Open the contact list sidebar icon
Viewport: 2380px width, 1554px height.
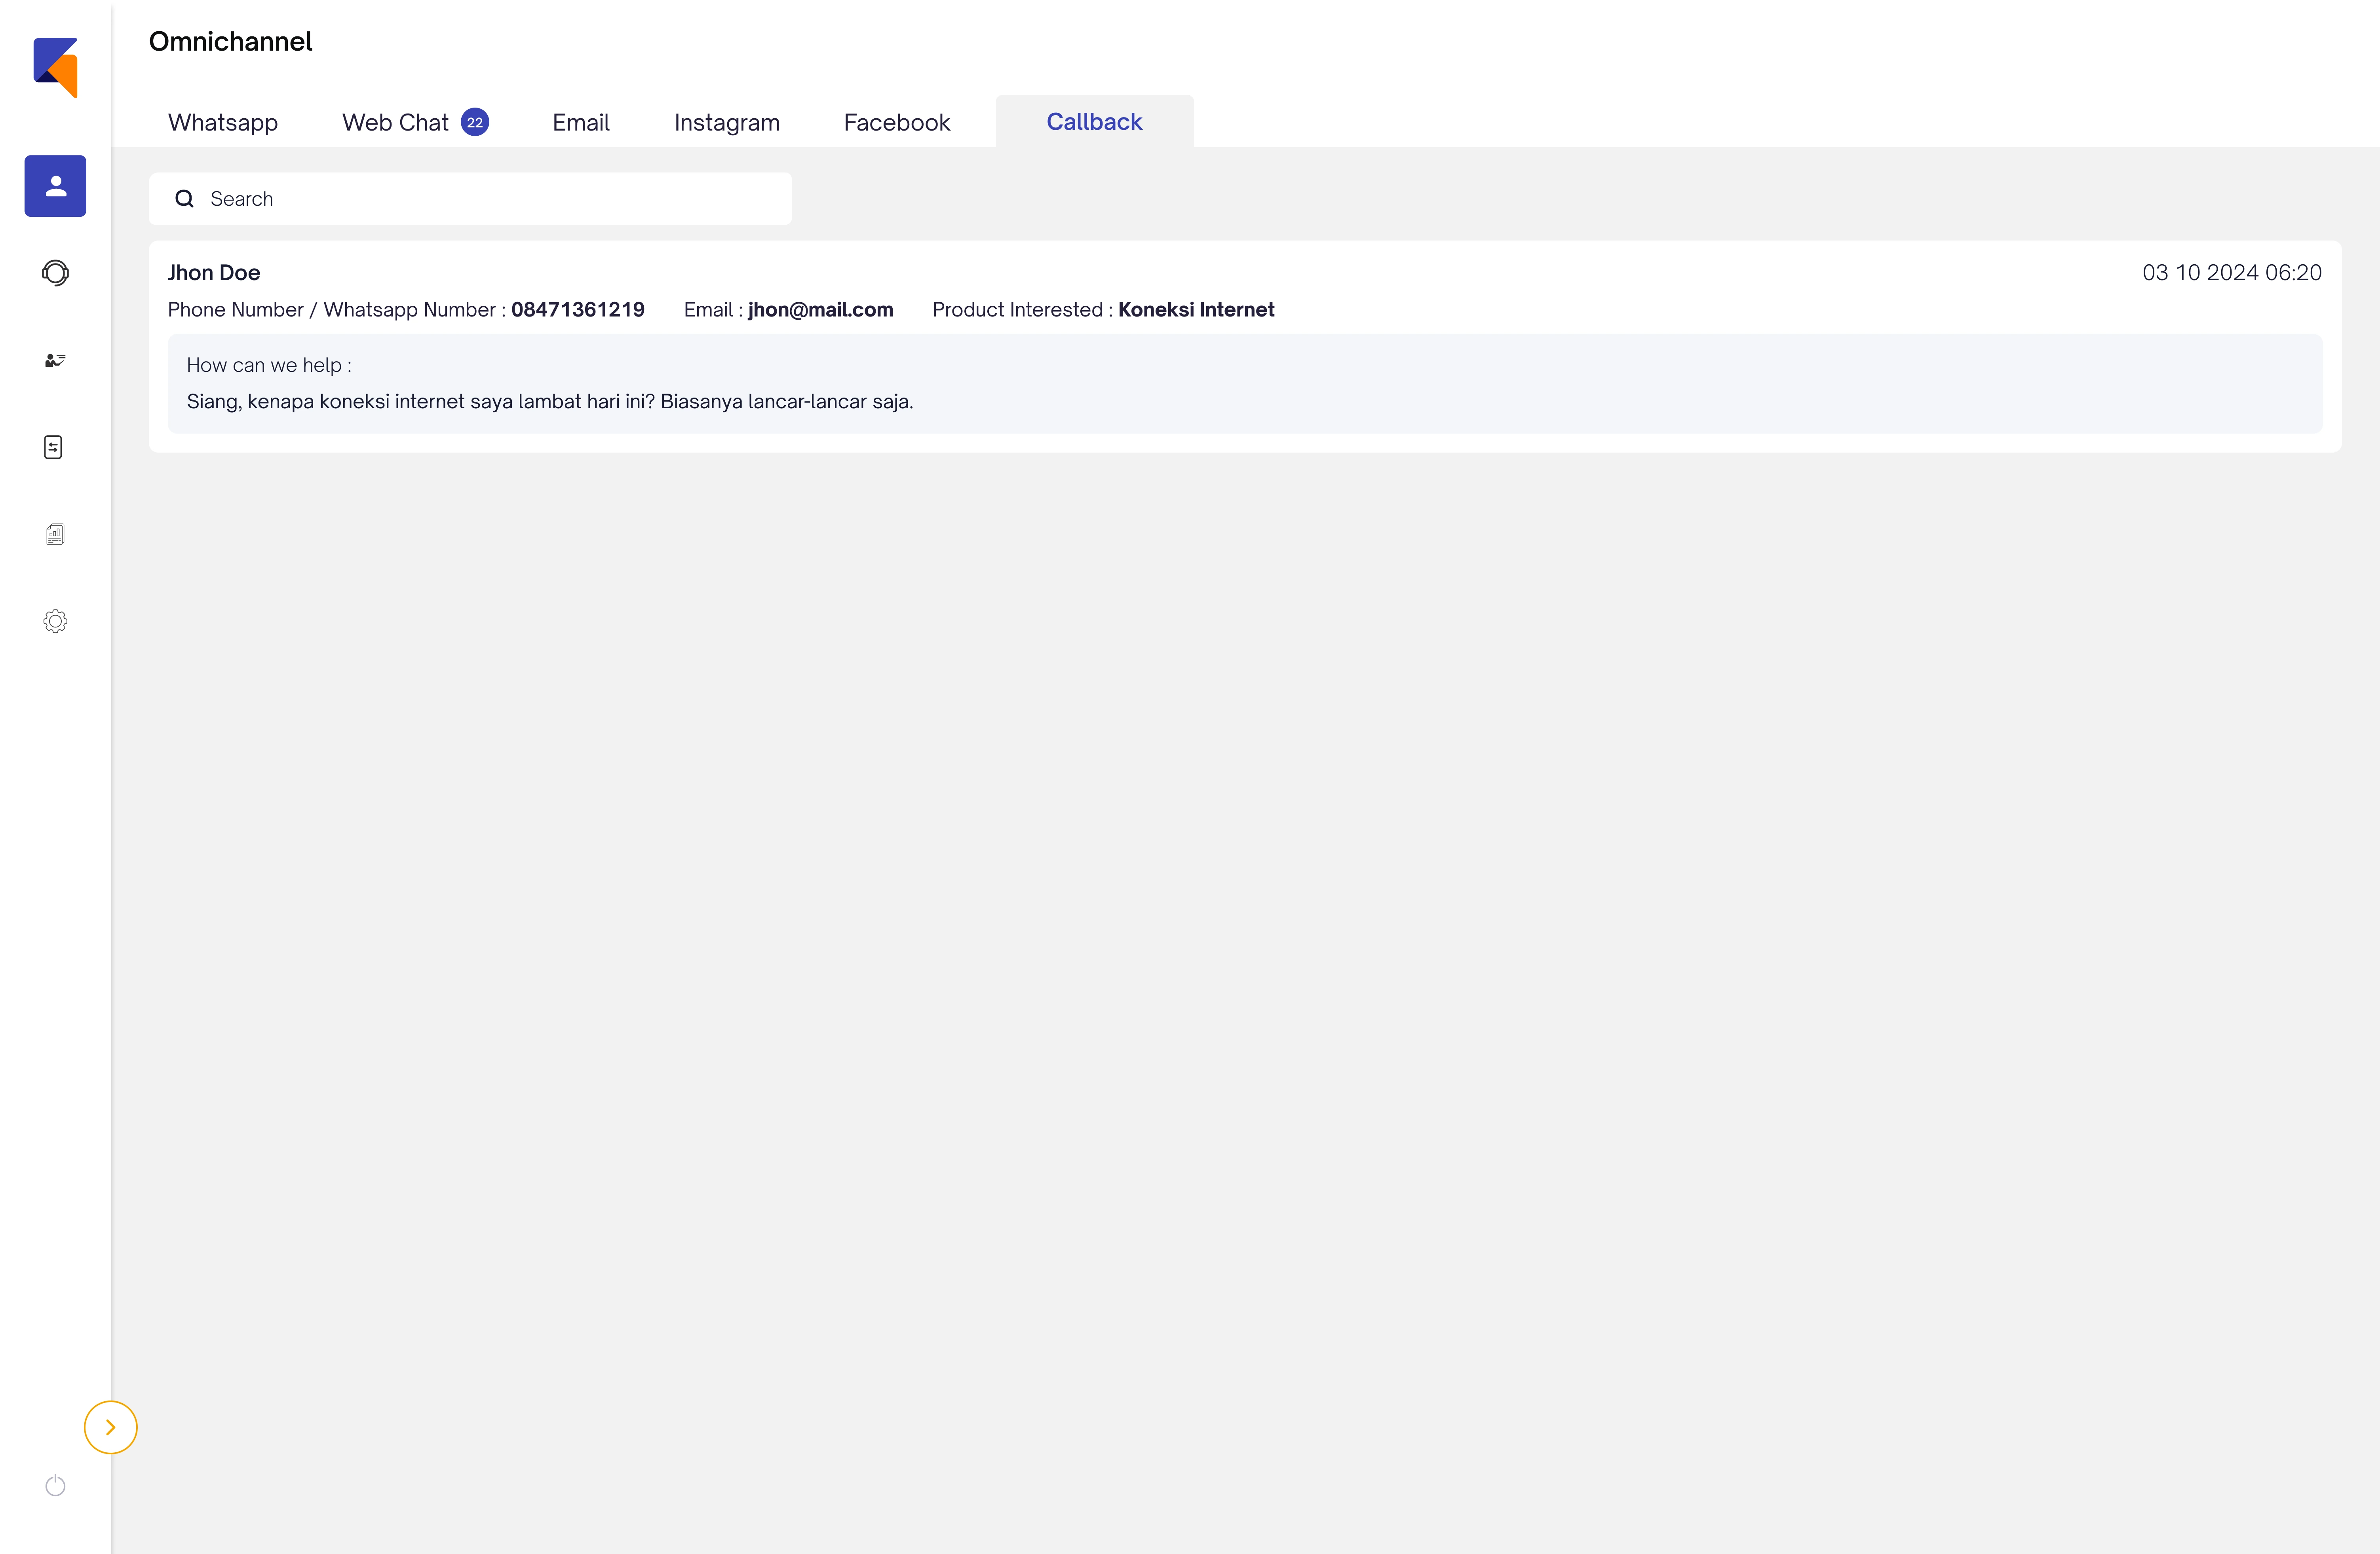pos(55,360)
